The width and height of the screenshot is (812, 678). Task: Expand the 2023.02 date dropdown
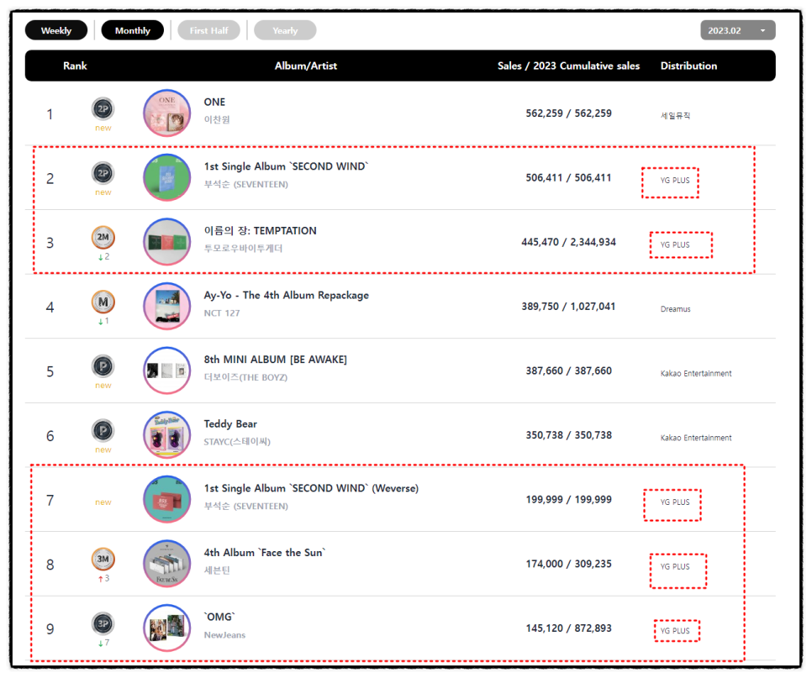point(738,30)
